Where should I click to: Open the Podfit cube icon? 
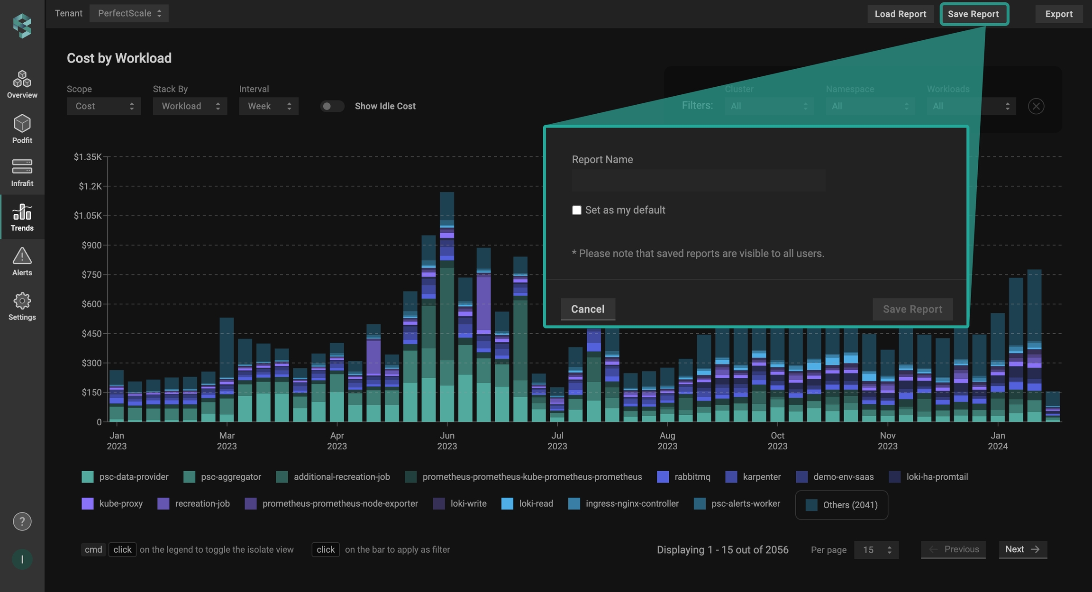[x=22, y=123]
